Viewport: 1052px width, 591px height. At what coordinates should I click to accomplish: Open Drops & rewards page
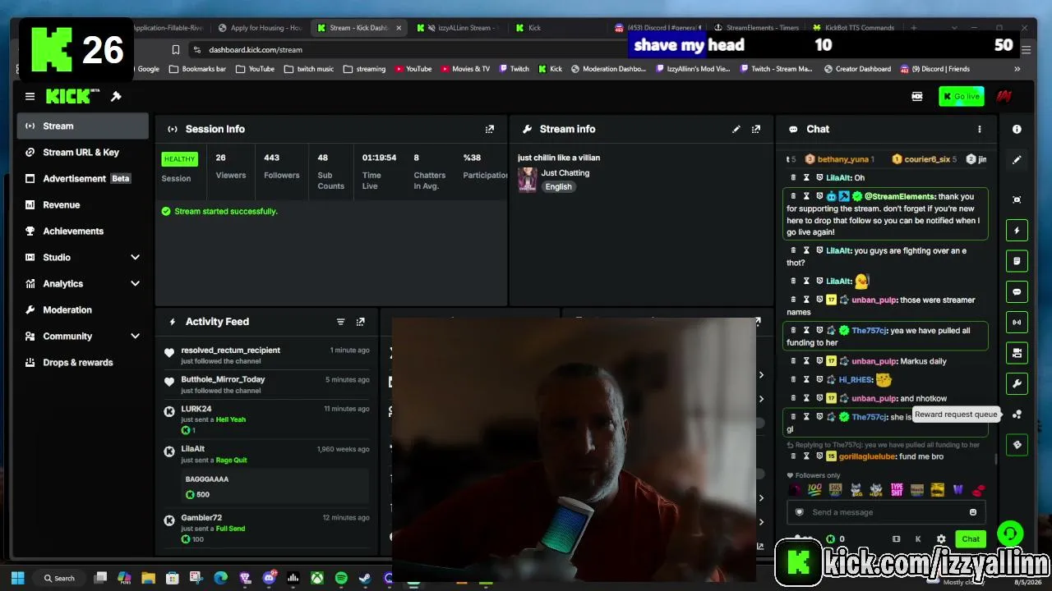click(83, 363)
